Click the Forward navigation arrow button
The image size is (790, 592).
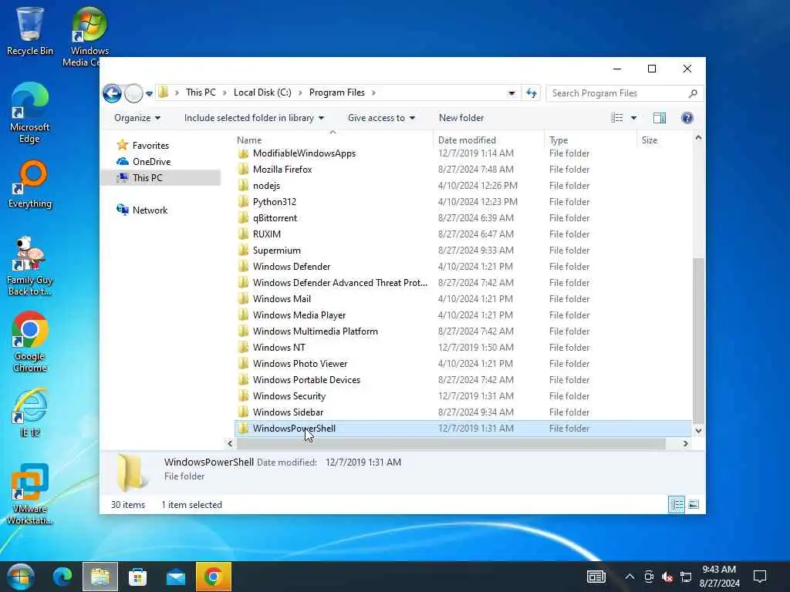pyautogui.click(x=133, y=93)
